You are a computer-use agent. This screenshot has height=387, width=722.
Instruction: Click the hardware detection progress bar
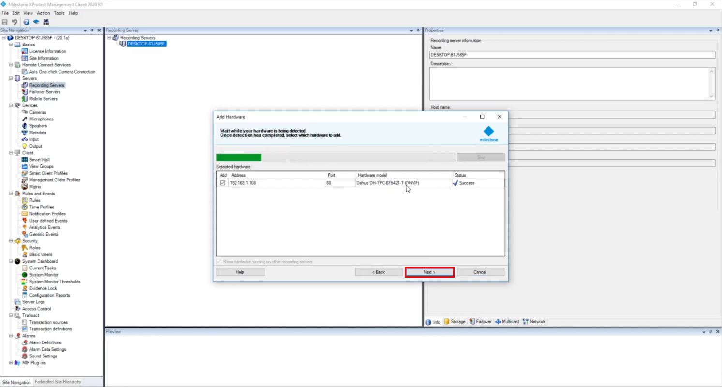[x=336, y=157]
